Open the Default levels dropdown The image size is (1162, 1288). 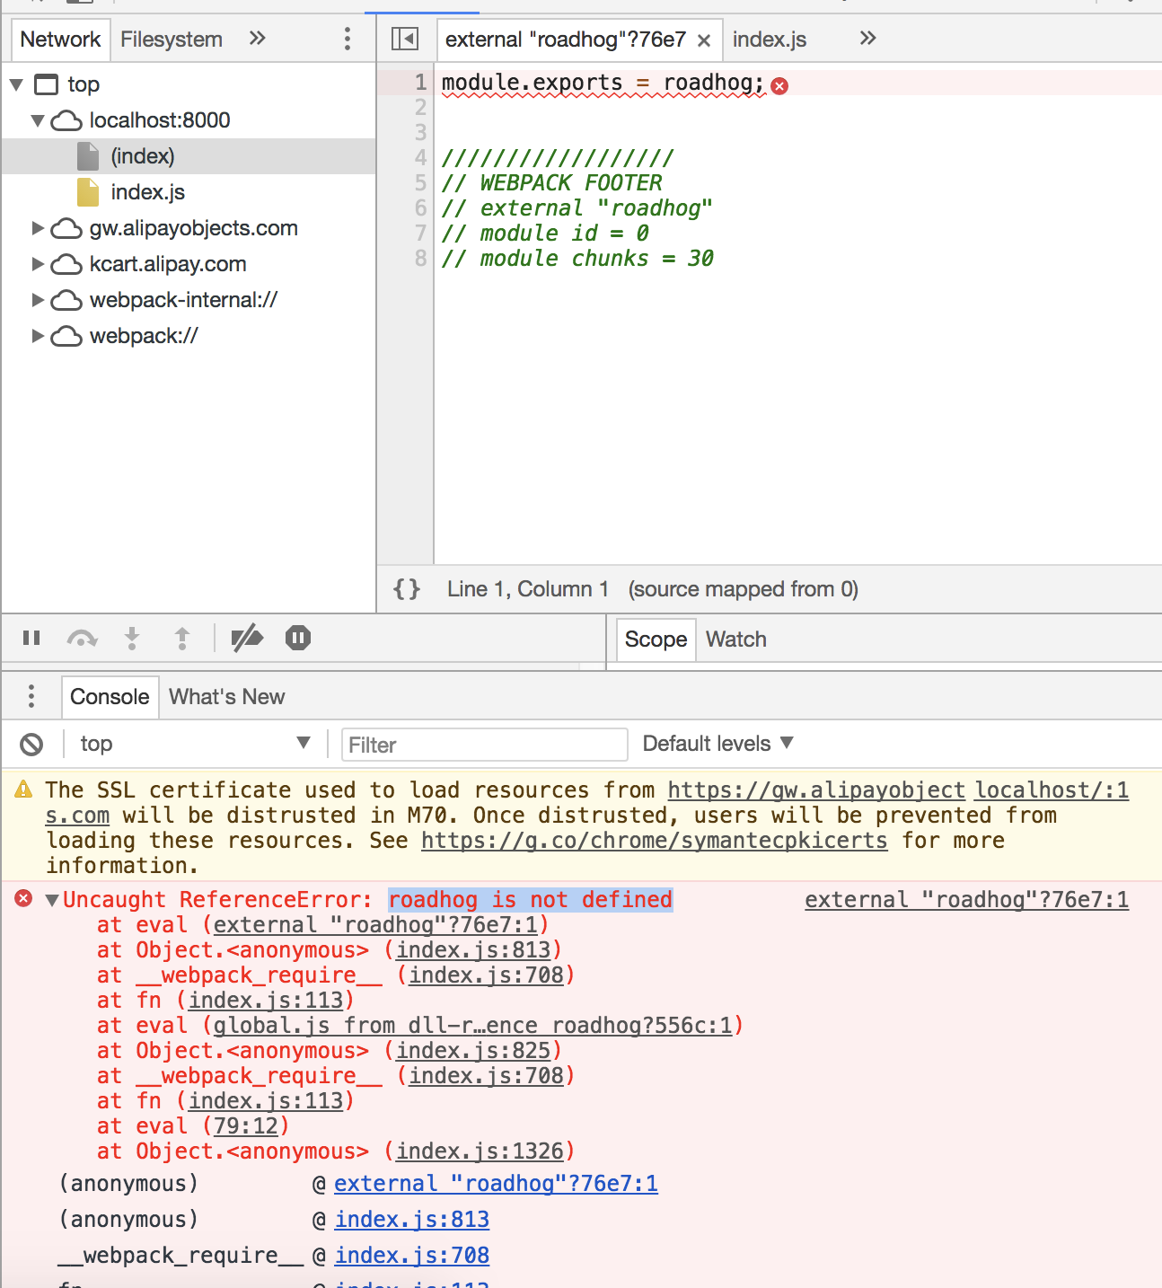(x=716, y=744)
